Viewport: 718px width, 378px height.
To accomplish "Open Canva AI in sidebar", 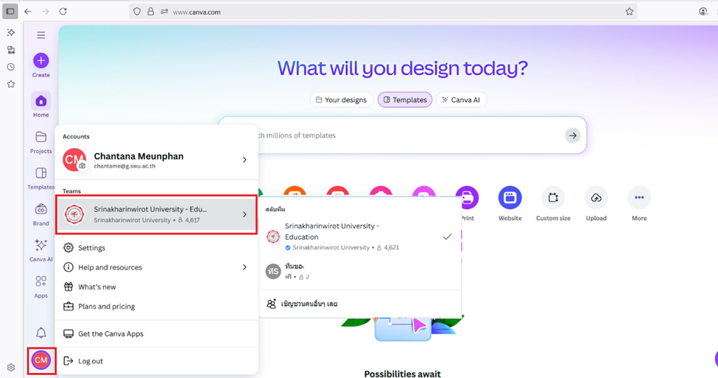I will tap(41, 251).
